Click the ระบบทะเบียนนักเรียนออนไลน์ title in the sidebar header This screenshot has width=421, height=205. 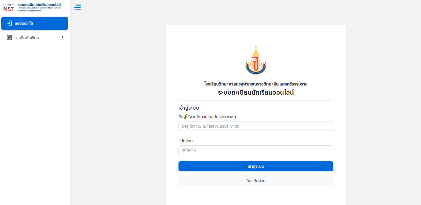pyautogui.click(x=39, y=4)
